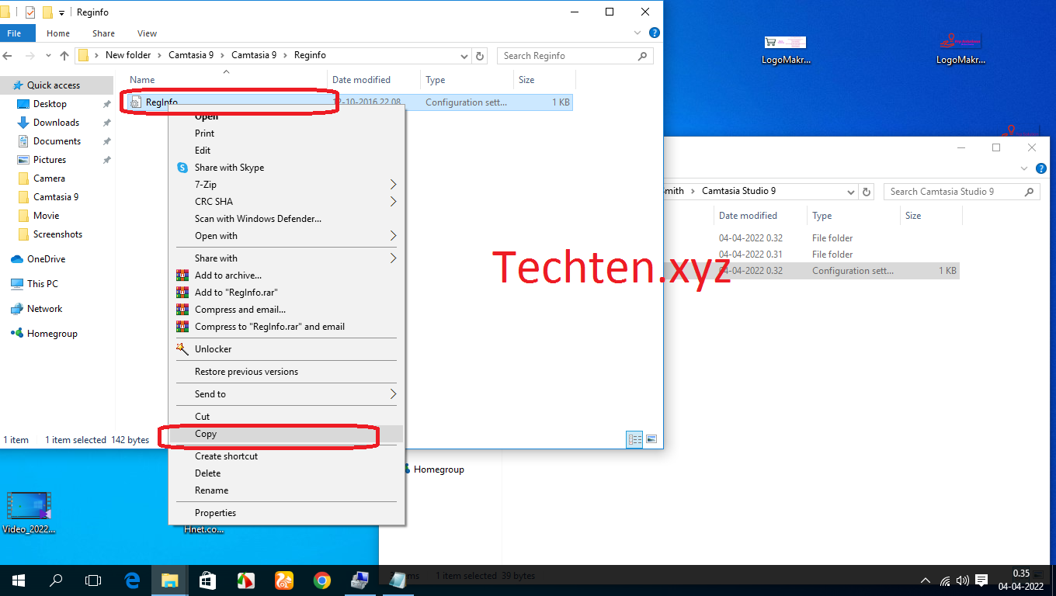Expand the ribbon with the chevron

tap(637, 33)
